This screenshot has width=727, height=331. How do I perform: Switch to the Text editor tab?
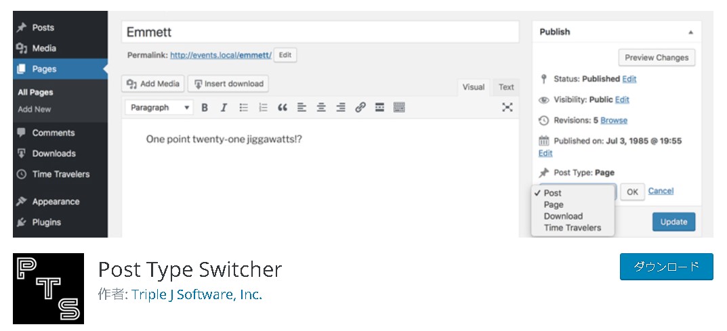point(506,87)
